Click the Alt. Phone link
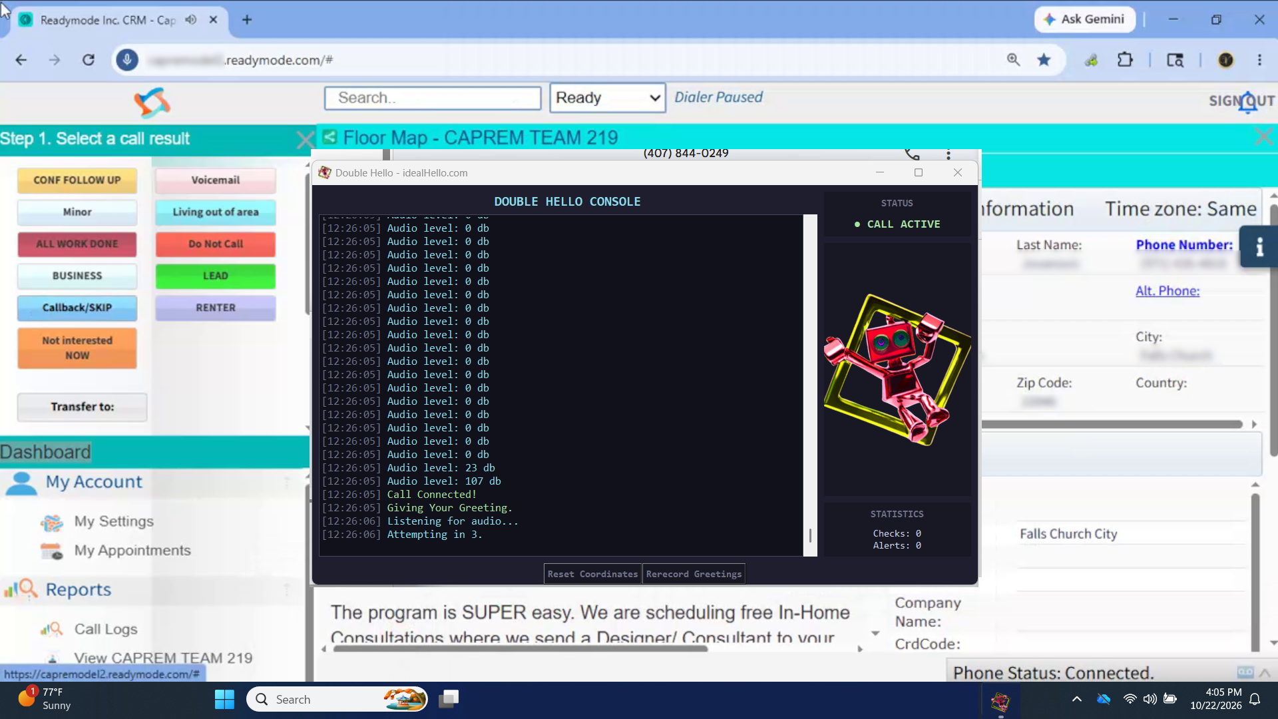 (1168, 291)
